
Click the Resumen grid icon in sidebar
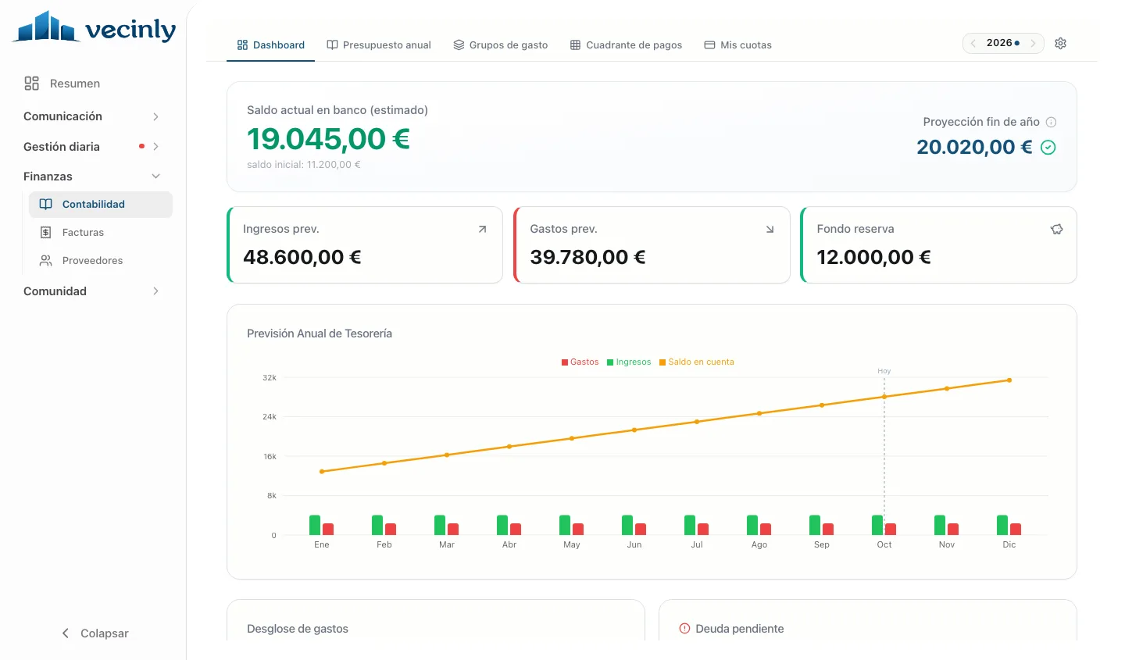(32, 84)
